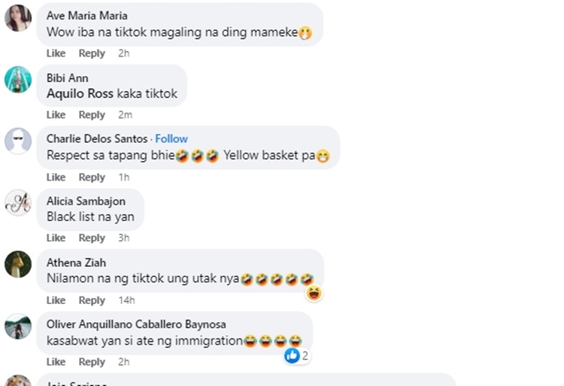564x386 pixels.
Task: Open Alicia Sambajon's monogram avatar
Action: (18, 202)
